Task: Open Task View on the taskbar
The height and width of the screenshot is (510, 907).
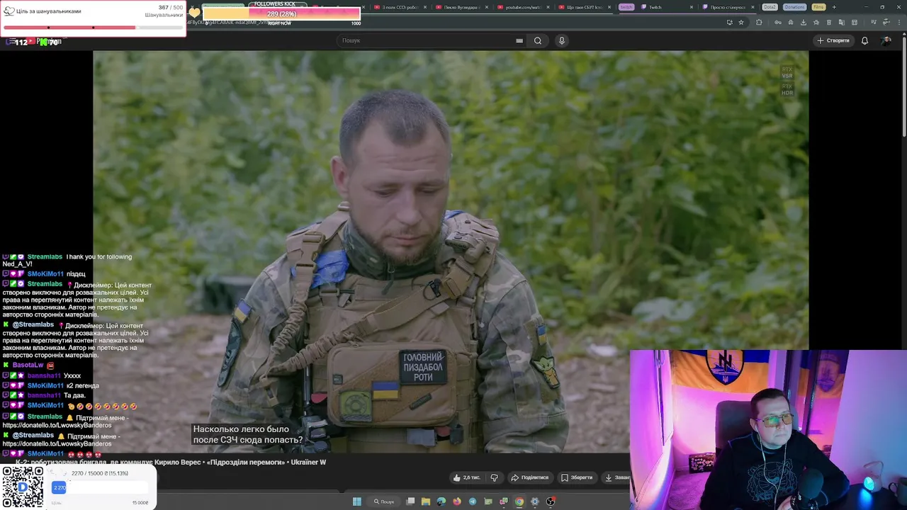Action: tap(410, 501)
